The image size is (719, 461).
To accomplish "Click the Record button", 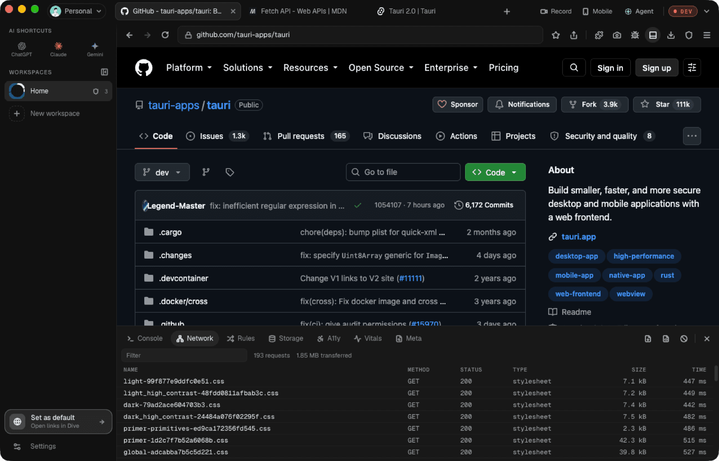I will [x=556, y=11].
